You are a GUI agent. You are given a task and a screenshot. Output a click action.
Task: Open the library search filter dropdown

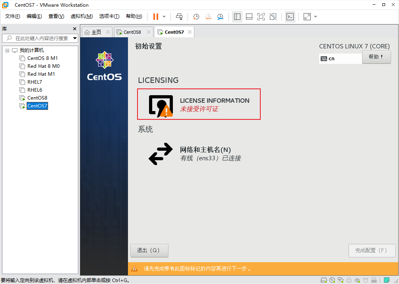pos(75,38)
